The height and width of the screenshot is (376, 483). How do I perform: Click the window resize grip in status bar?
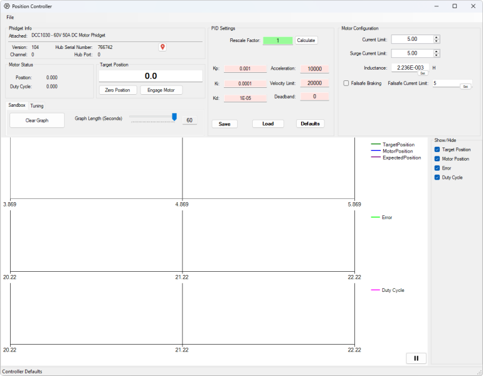click(x=479, y=372)
